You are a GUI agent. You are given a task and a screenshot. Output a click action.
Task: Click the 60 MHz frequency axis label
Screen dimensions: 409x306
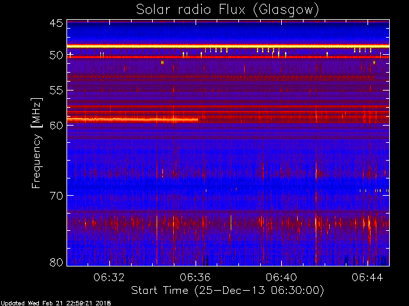(56, 125)
